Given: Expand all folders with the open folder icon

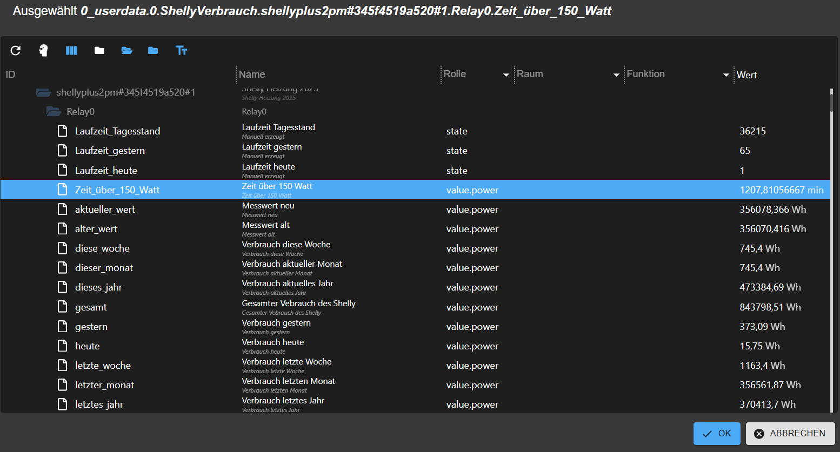Looking at the screenshot, I should coord(127,50).
